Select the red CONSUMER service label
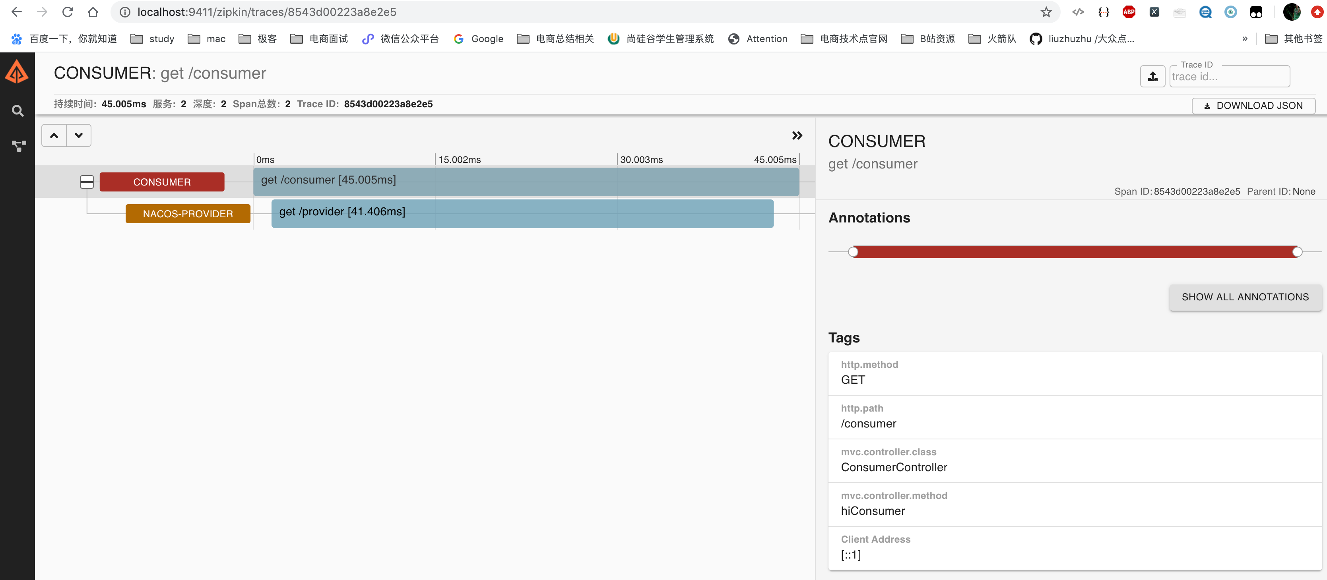1327x580 pixels. (x=162, y=182)
